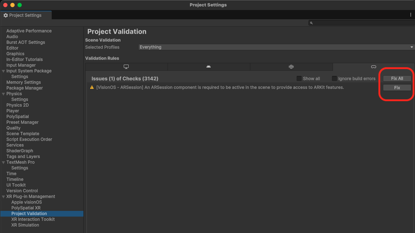Collapse the Physics settings group
This screenshot has height=233, width=415.
tap(3, 93)
